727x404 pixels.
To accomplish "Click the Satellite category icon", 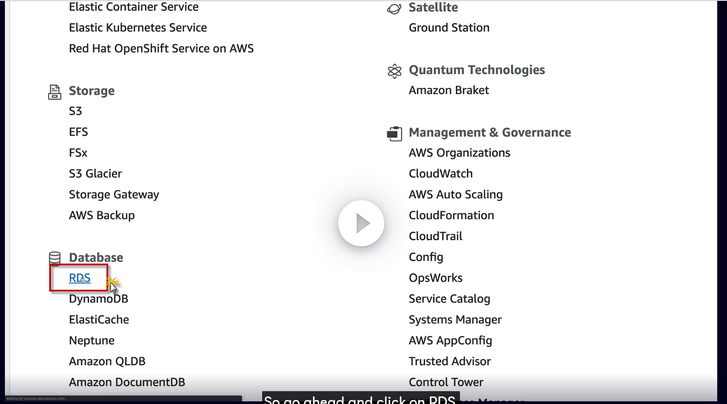I will click(x=394, y=8).
